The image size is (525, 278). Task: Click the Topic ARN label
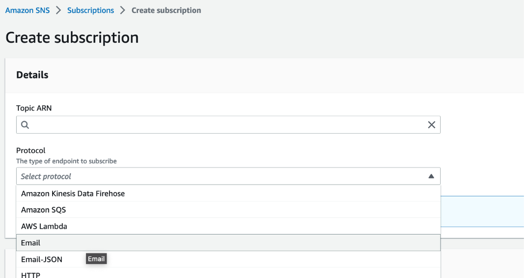coord(34,108)
